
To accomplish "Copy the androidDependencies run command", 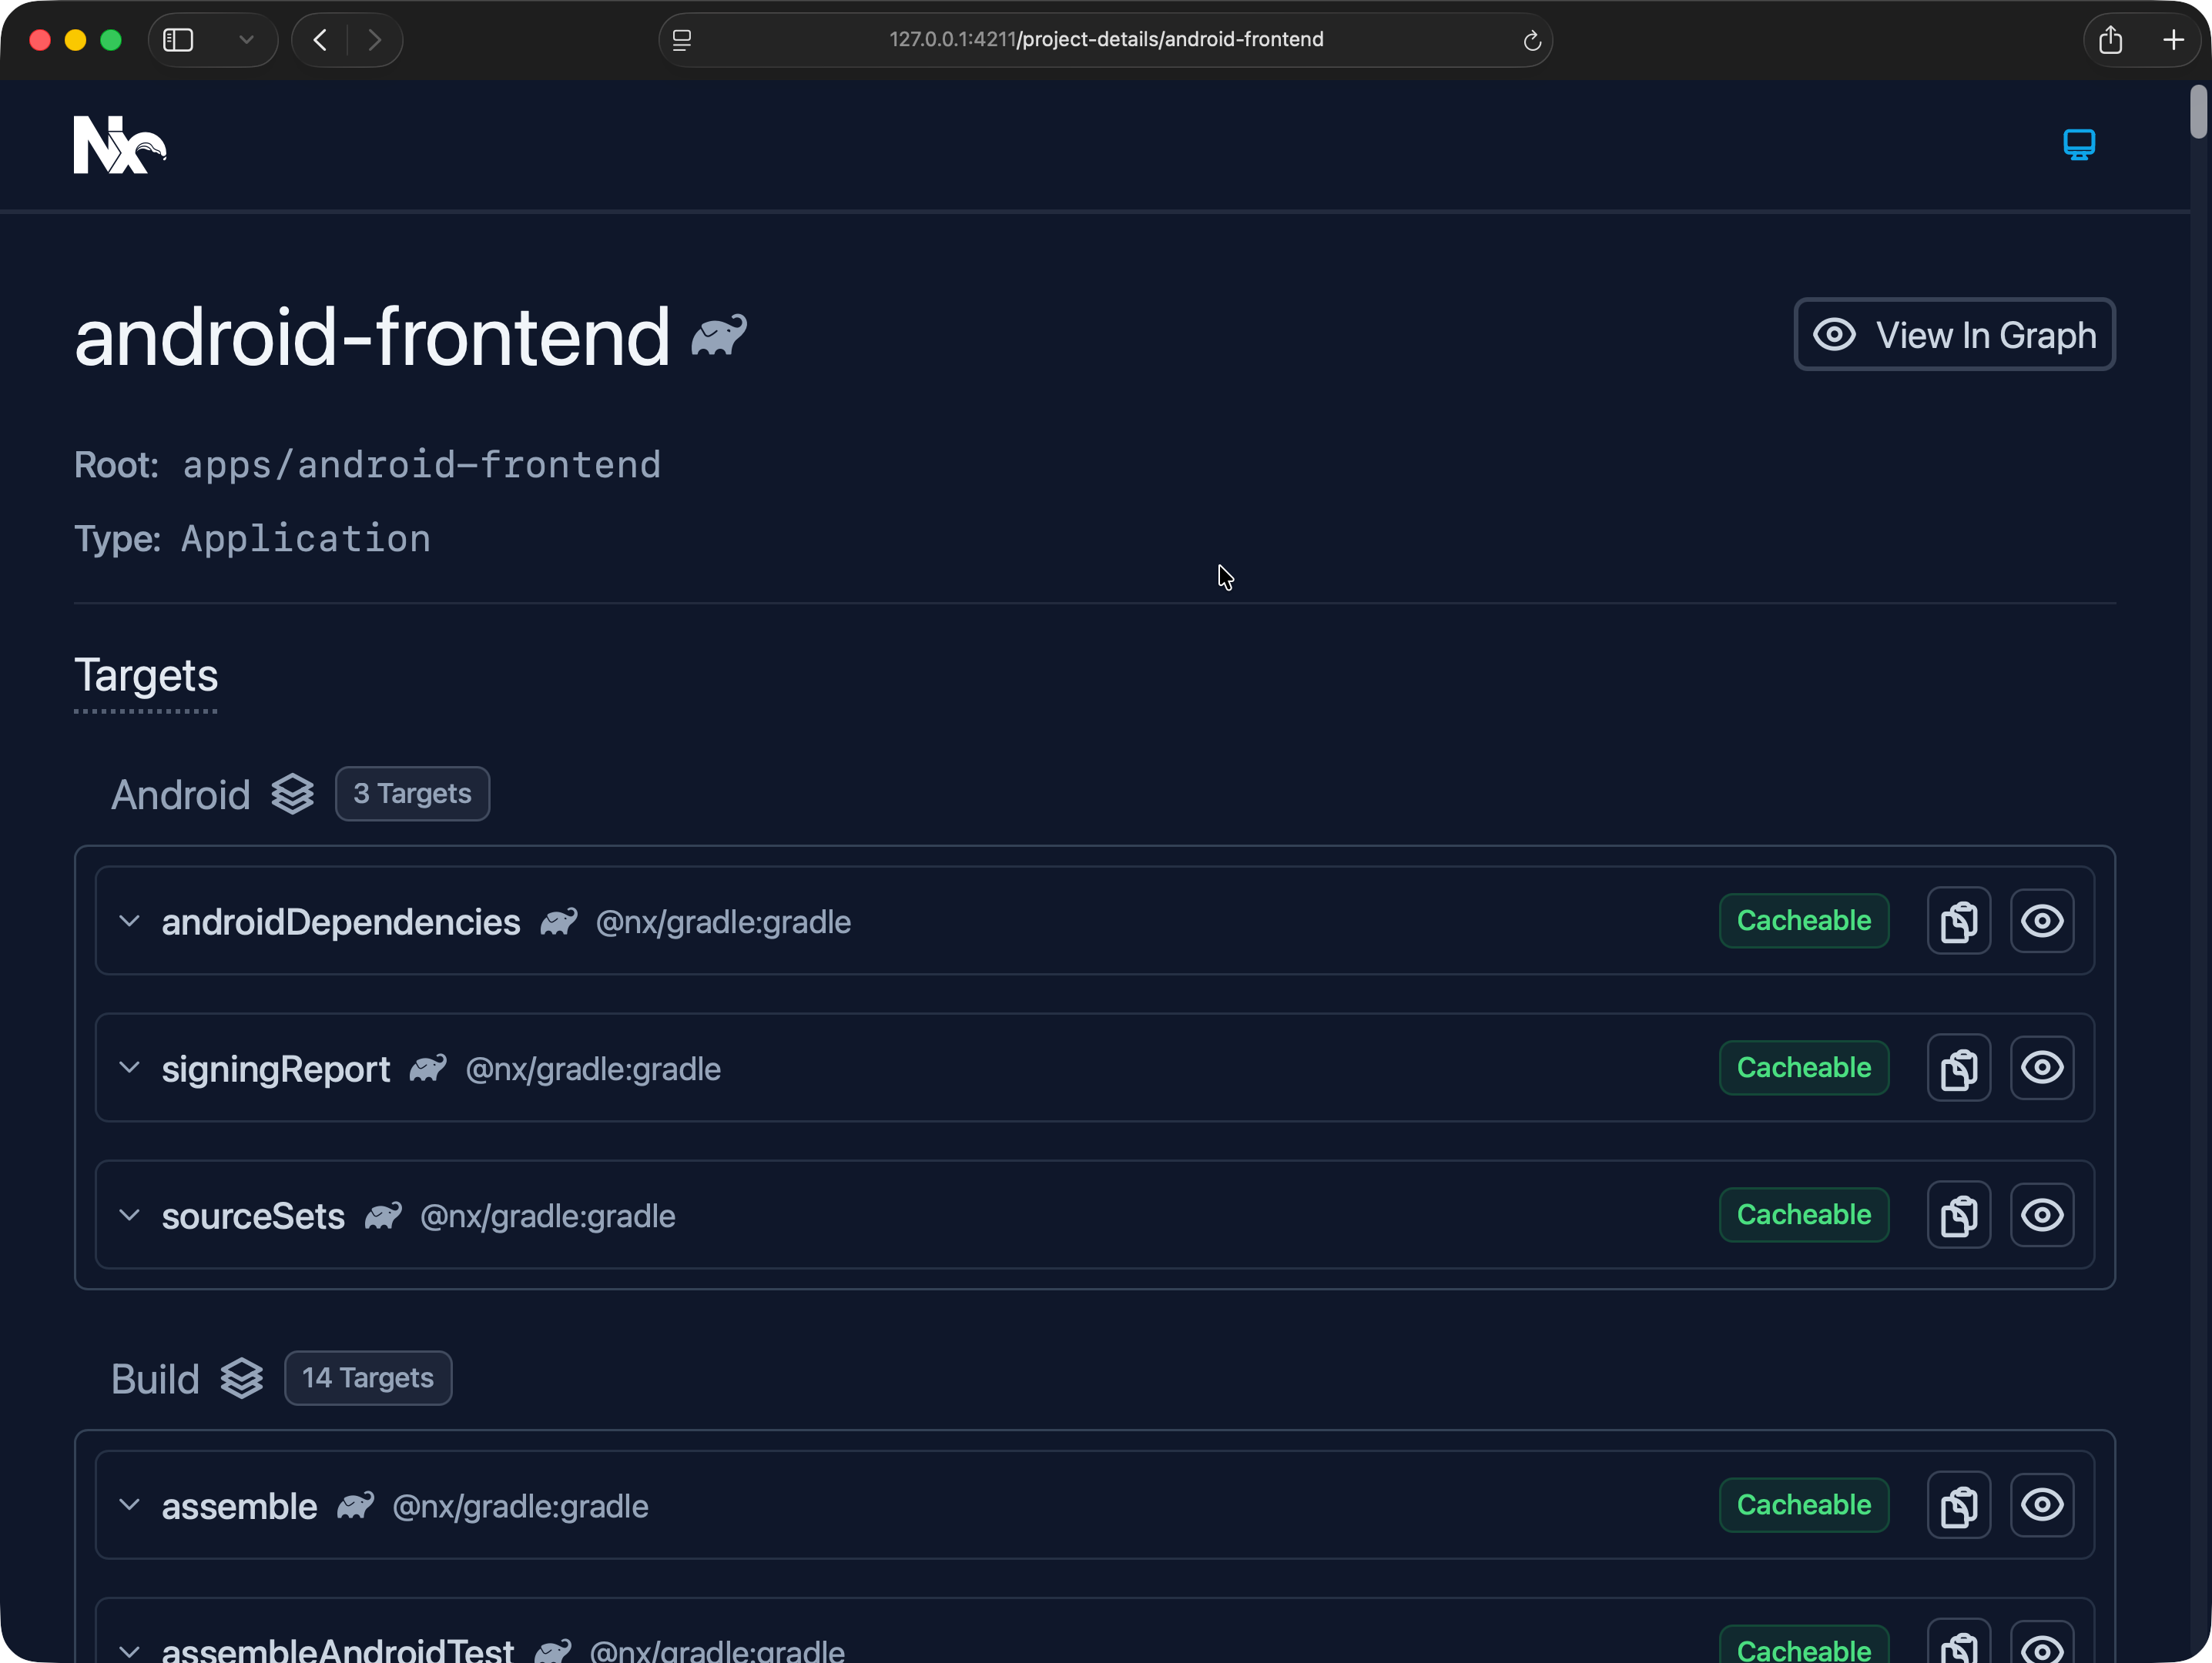I will pyautogui.click(x=1958, y=921).
